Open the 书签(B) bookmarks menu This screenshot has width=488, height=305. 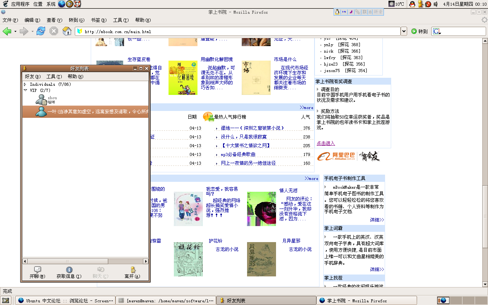[98, 20]
